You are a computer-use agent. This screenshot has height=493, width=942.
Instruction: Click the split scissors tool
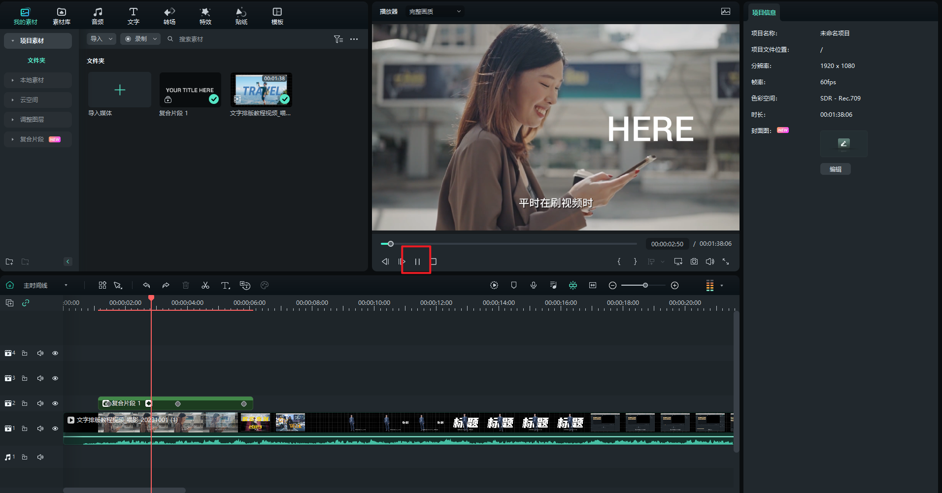[205, 286]
